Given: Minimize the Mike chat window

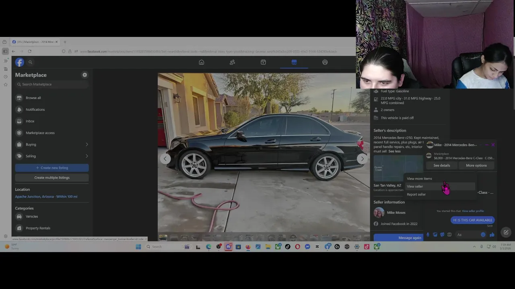Looking at the screenshot, I should coord(486,145).
